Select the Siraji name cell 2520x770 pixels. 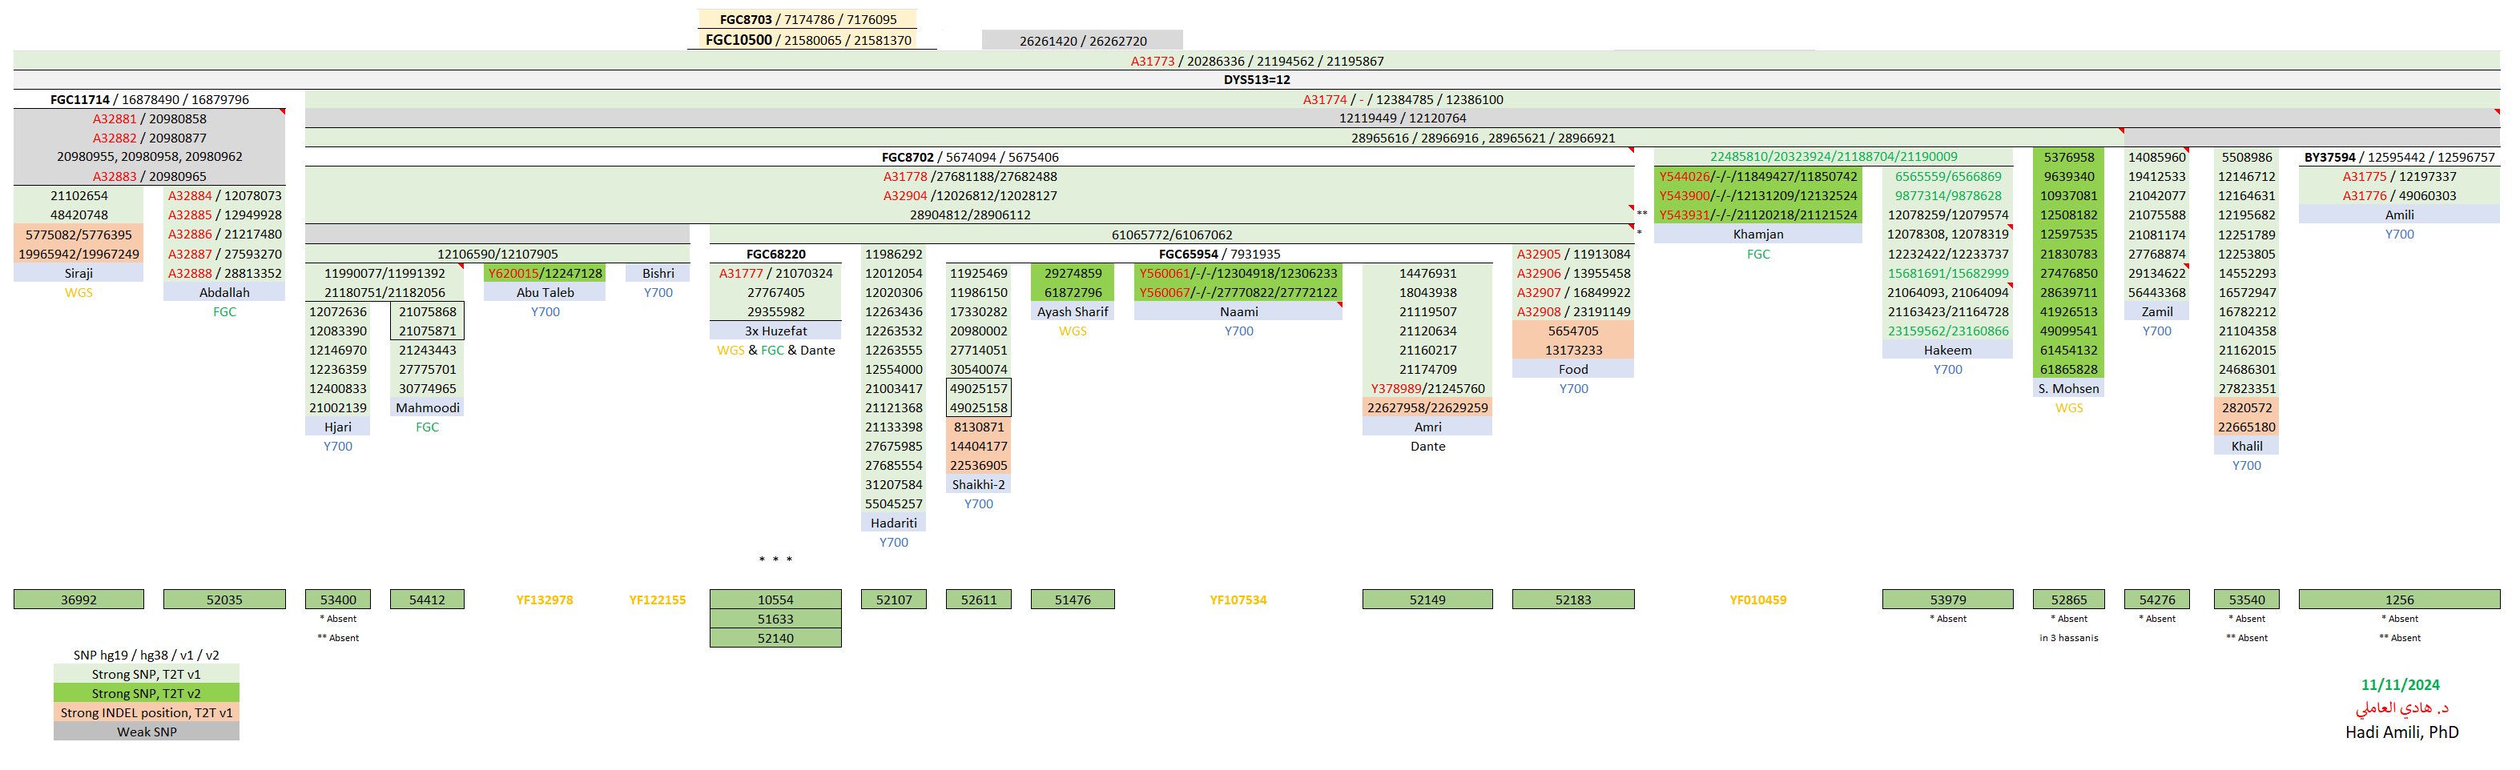click(x=78, y=274)
